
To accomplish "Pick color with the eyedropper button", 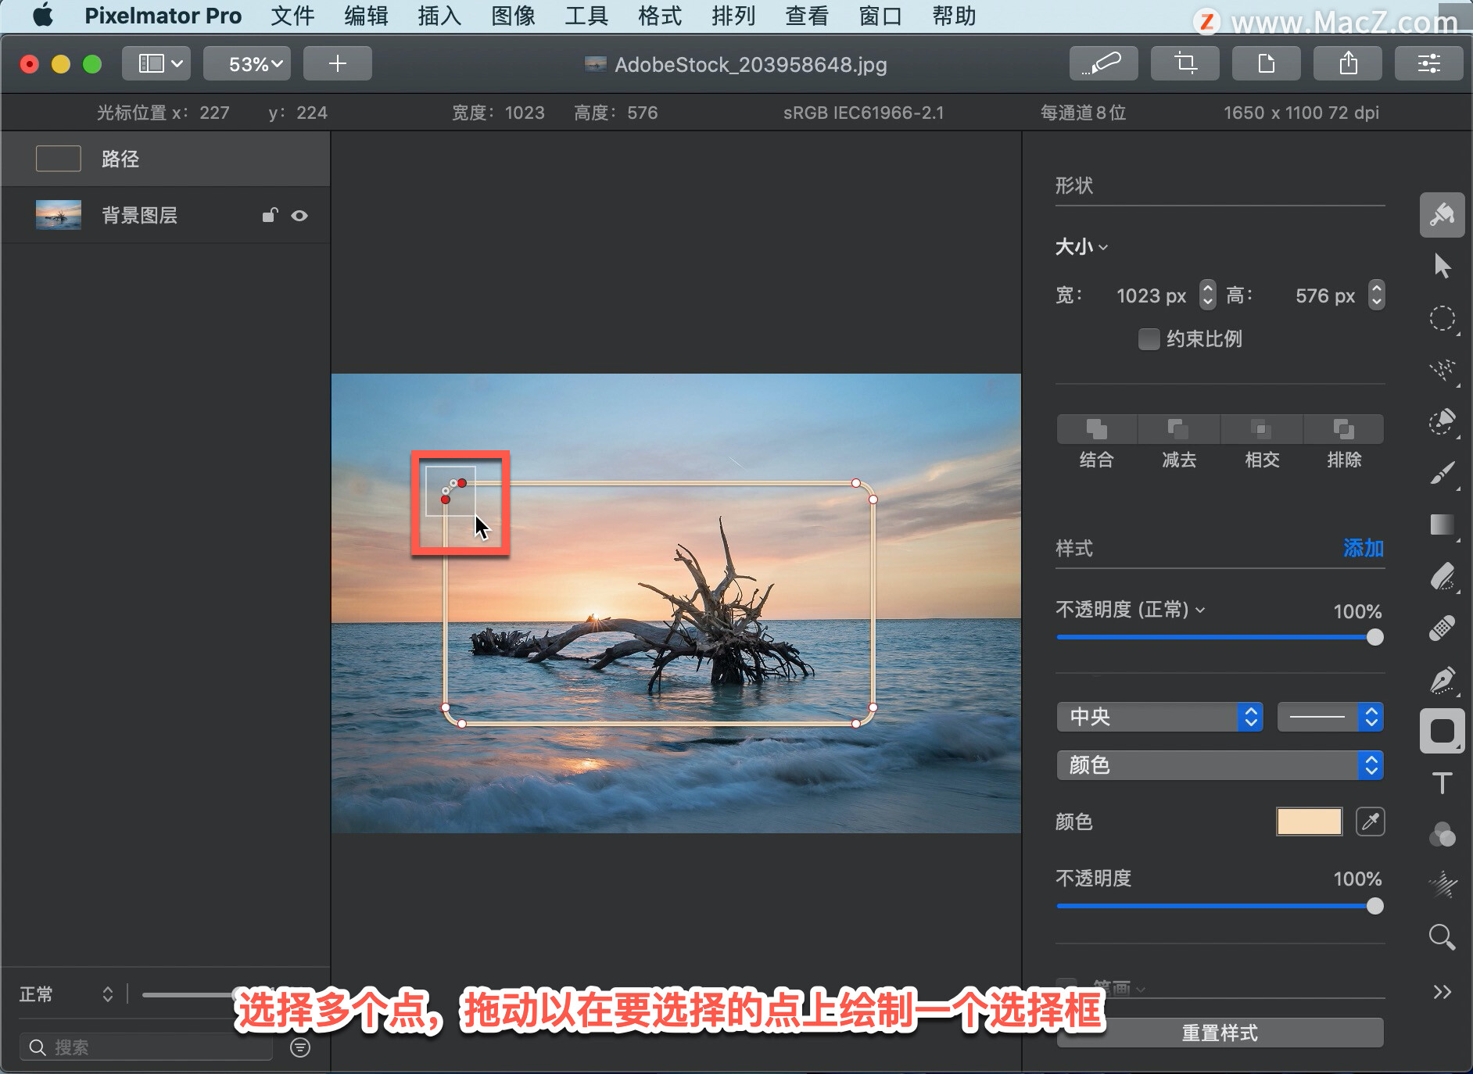I will click(1370, 822).
